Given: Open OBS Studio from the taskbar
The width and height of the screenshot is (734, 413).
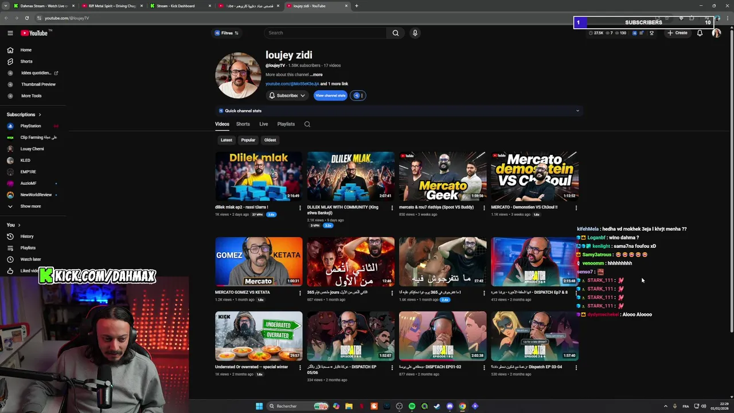Looking at the screenshot, I should coord(399,406).
